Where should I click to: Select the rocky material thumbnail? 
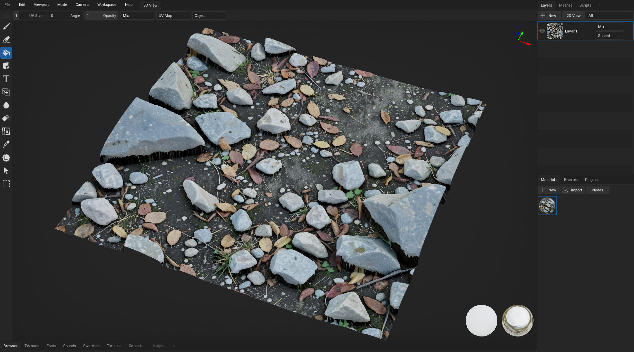coord(547,206)
